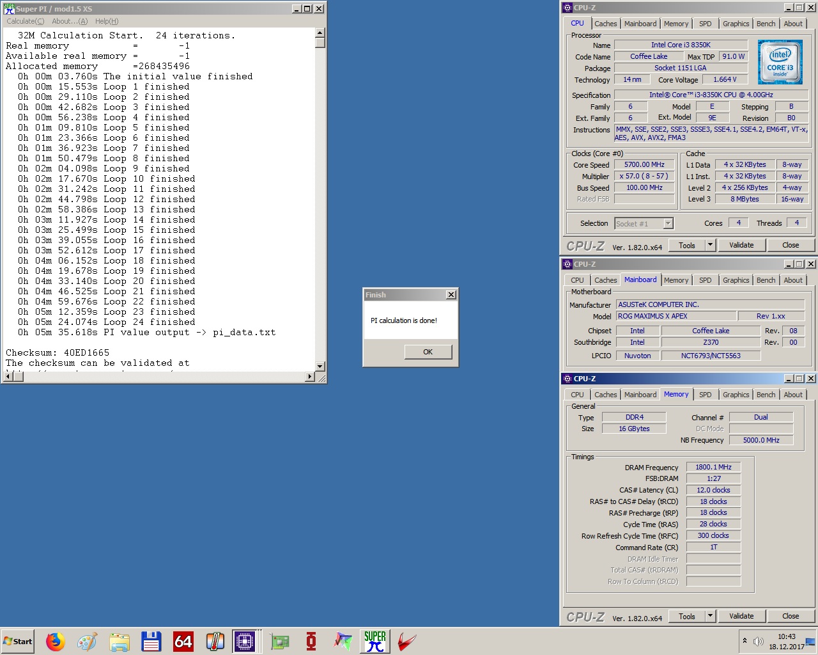818x655 pixels.
Task: Click the motherboard model ROG MAXIMUS X APEX
Action: point(675,316)
